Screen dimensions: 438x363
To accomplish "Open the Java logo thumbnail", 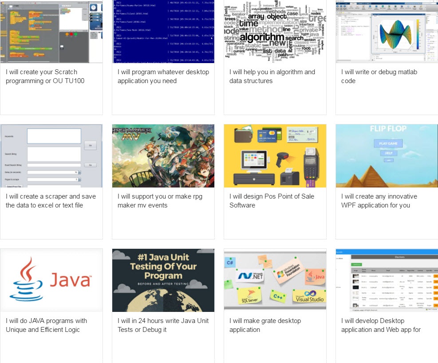I will click(51, 280).
